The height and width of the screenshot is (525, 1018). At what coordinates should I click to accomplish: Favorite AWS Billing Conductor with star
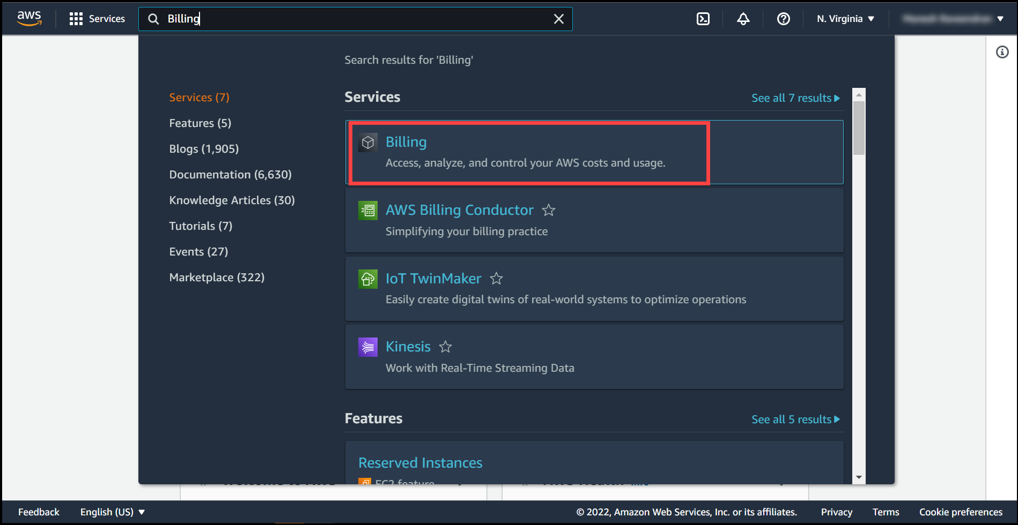pos(549,210)
